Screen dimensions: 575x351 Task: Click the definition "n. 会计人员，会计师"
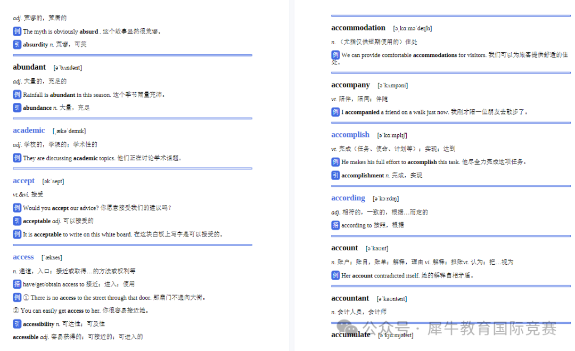point(359,312)
